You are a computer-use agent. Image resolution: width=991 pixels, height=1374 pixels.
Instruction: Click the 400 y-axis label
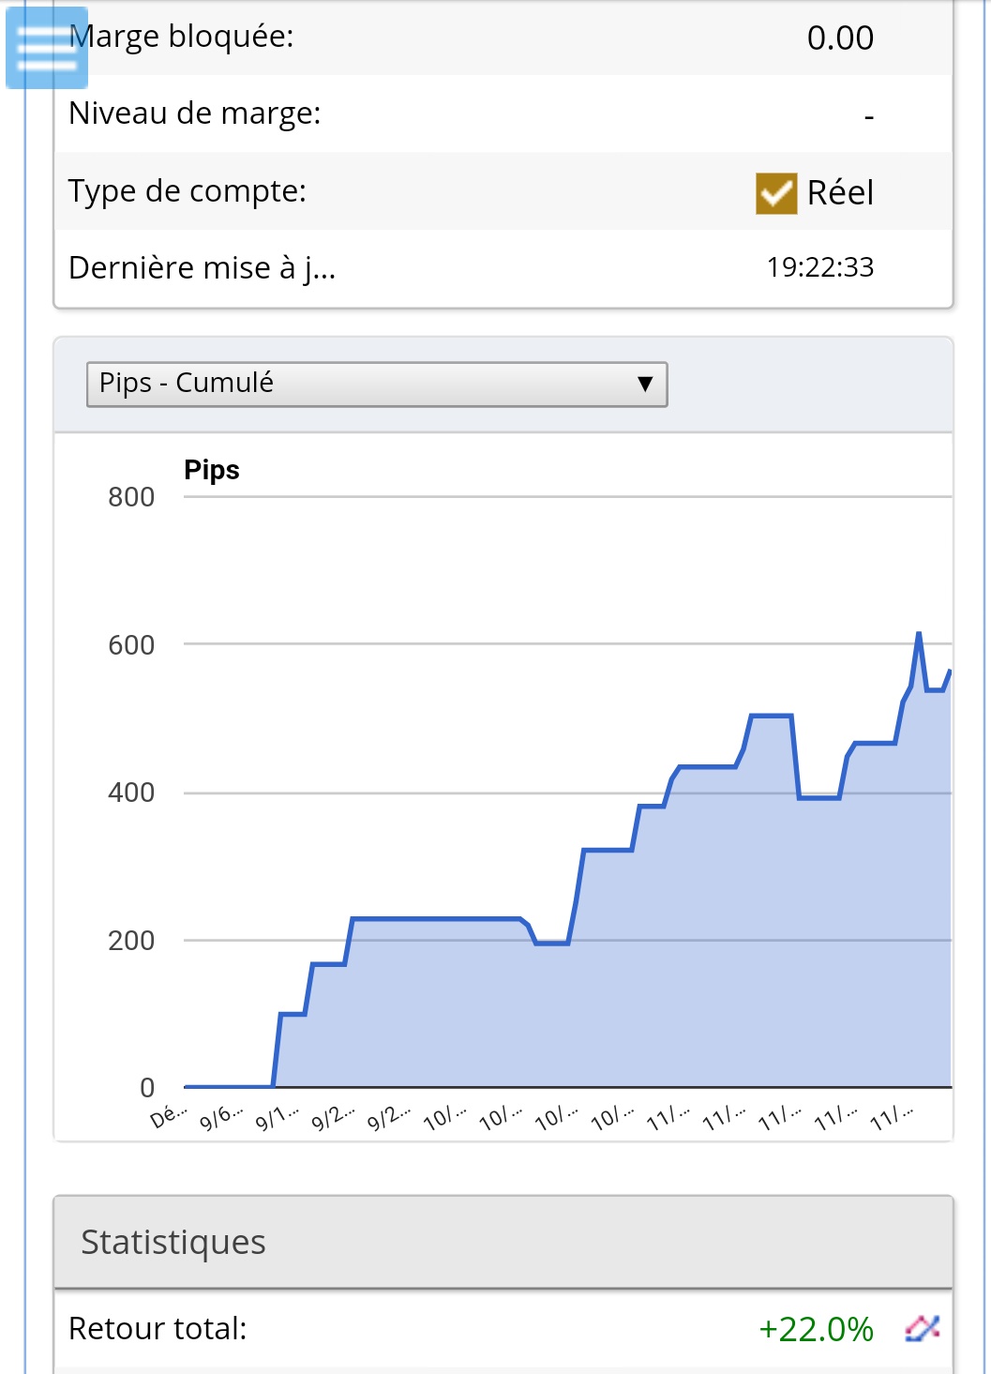pos(131,793)
